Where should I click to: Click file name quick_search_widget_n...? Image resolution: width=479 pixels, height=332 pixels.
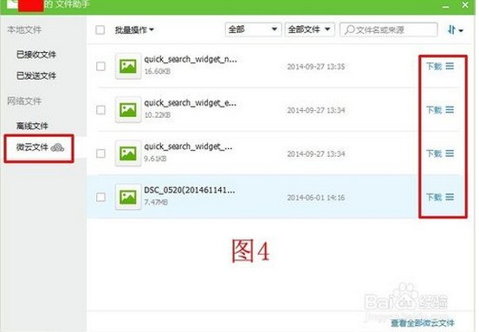click(191, 59)
